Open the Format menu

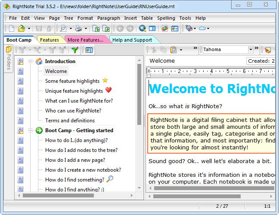tap(85, 18)
